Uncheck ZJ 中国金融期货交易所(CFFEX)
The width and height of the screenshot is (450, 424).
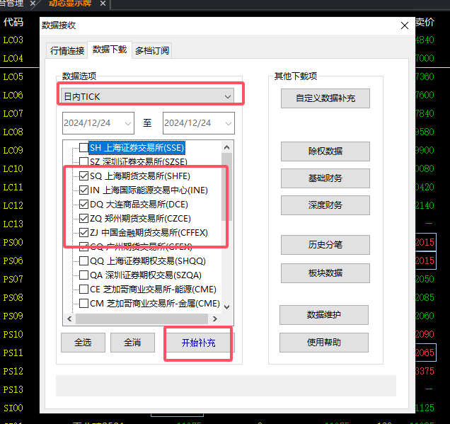click(83, 232)
